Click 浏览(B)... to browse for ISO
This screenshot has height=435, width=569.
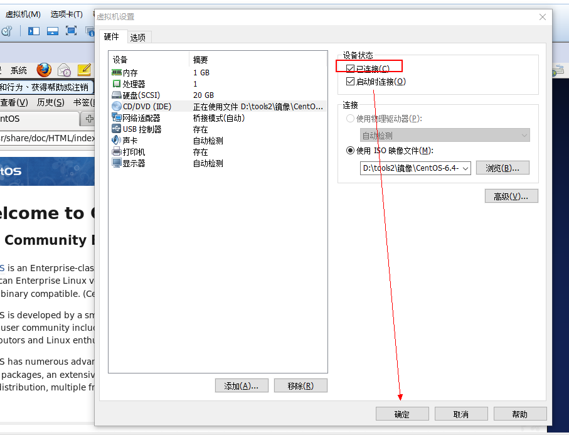point(503,168)
